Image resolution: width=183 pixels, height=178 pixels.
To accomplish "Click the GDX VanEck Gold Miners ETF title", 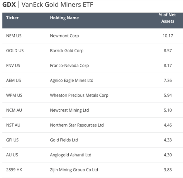I will (x=48, y=5).
